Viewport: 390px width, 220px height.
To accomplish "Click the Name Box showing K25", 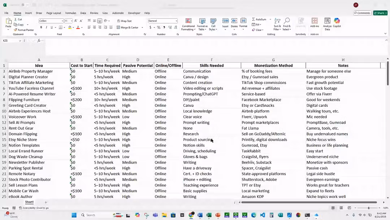I will tap(11, 41).
